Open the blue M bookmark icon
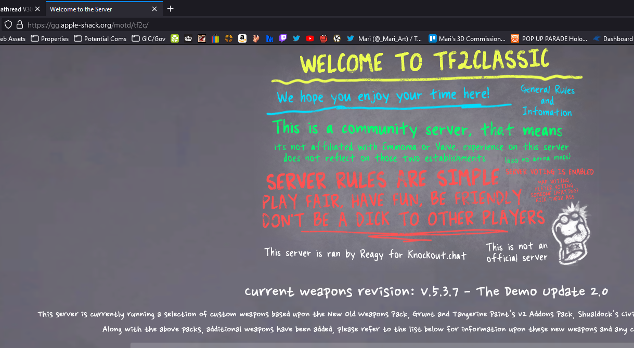The height and width of the screenshot is (348, 634). (269, 38)
